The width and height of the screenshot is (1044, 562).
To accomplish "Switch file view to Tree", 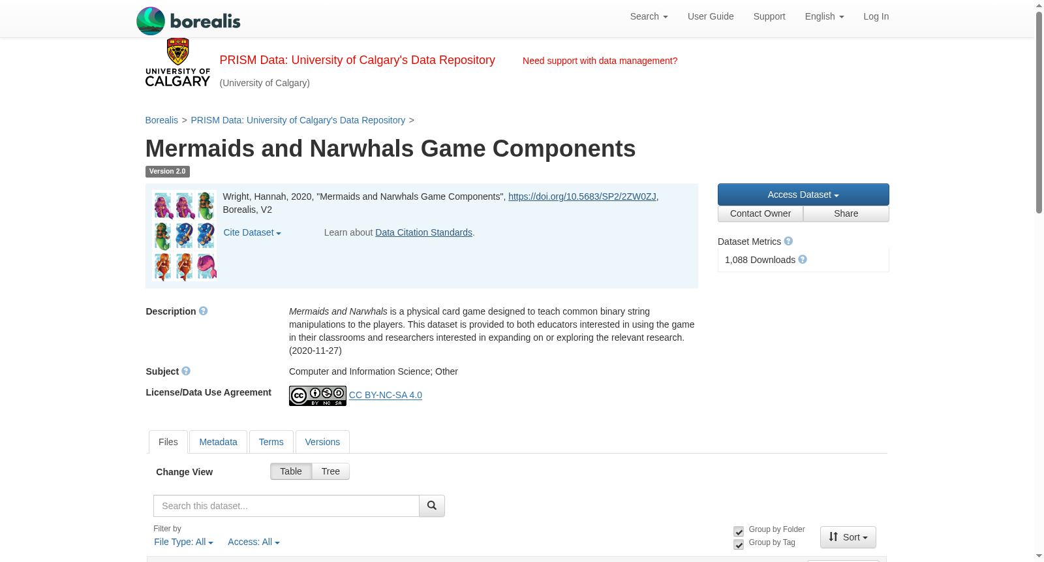I will coord(331,471).
